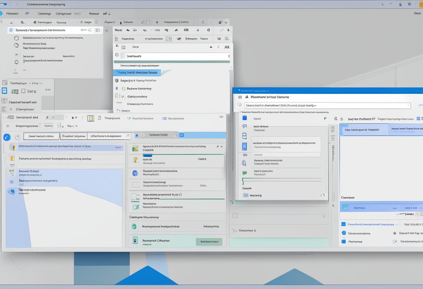This screenshot has height=289, width=423.
Task: Toggle the checkbox left of the horizontal slider
Action: tap(235, 215)
